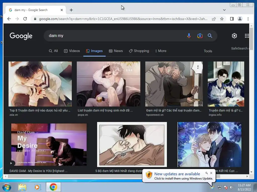Click the Chrome taskbar button
The height and width of the screenshot is (192, 257).
tap(53, 187)
